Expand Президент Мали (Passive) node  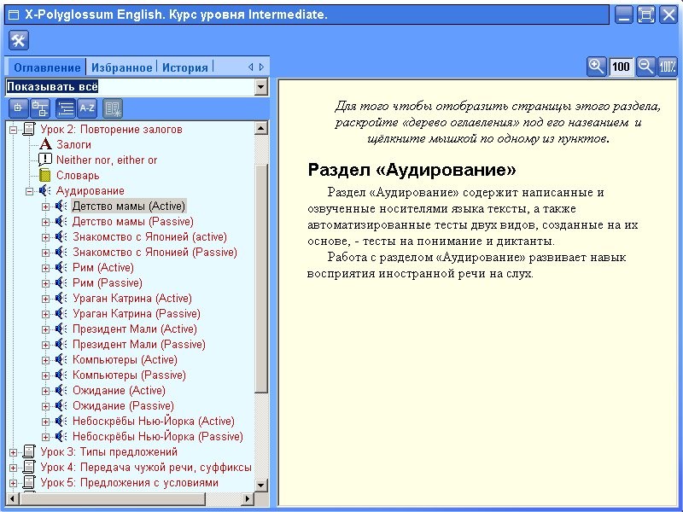45,345
